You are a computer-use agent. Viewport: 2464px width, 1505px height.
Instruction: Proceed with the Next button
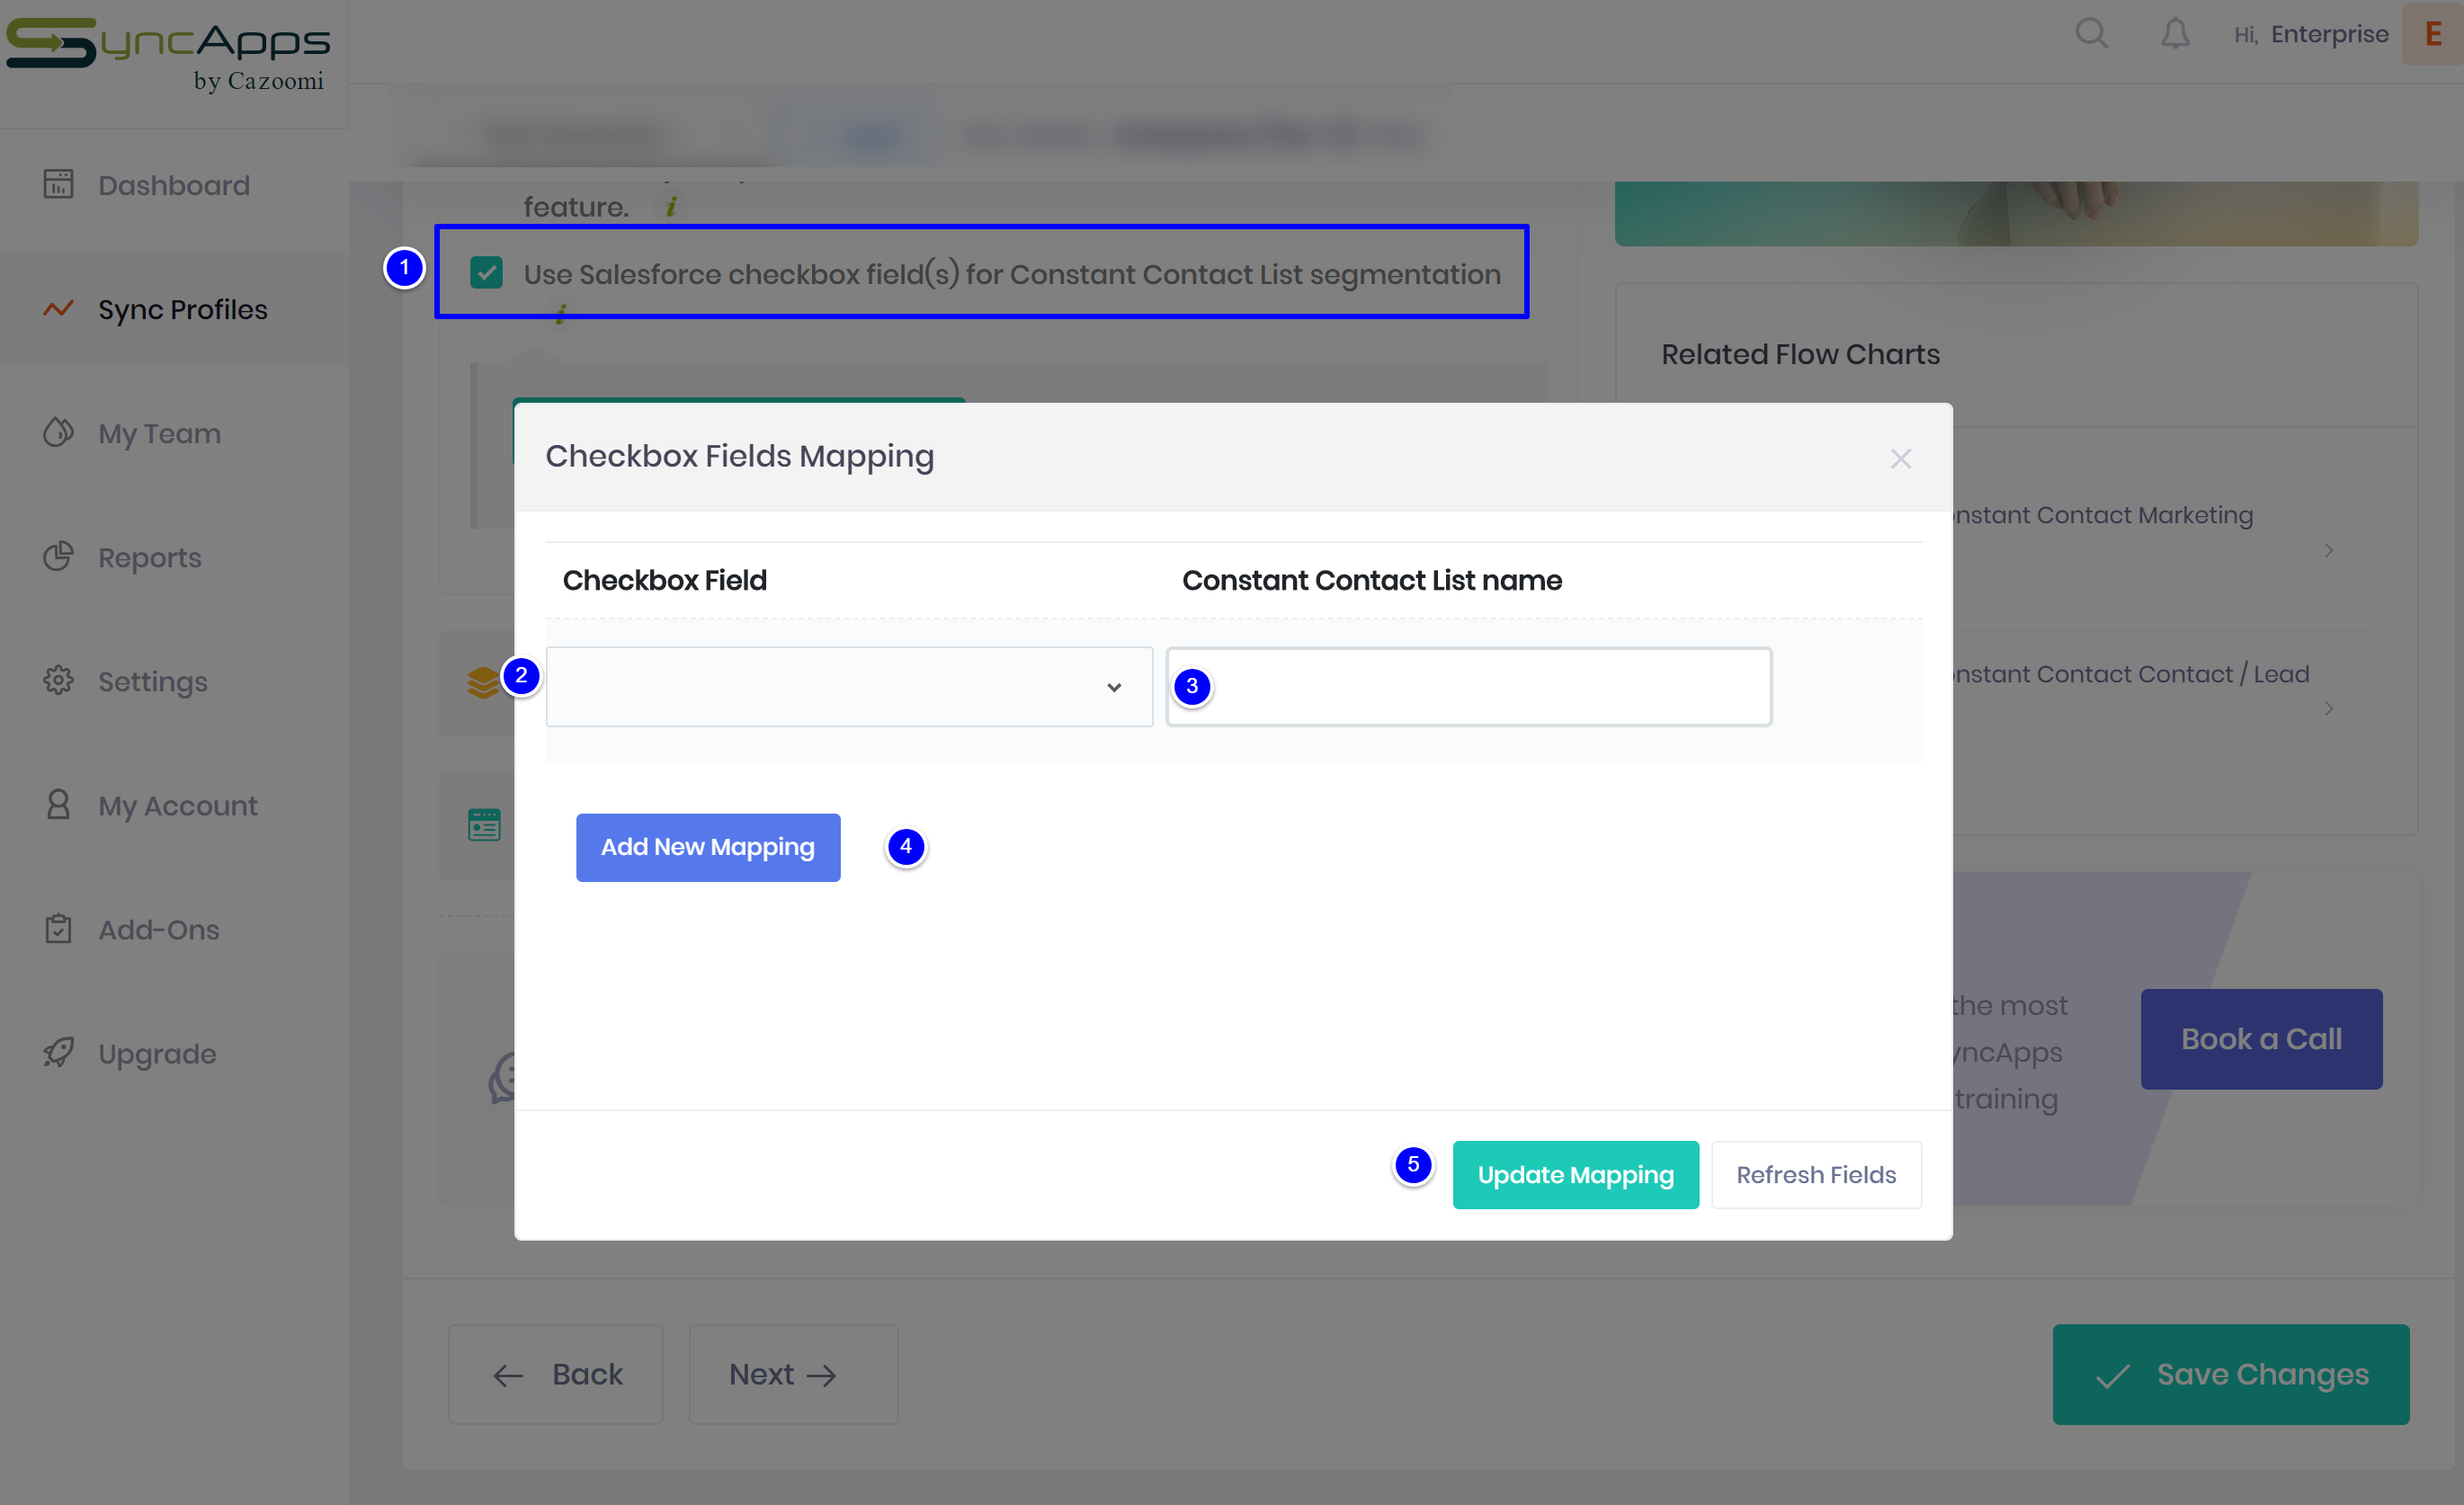tap(793, 1374)
